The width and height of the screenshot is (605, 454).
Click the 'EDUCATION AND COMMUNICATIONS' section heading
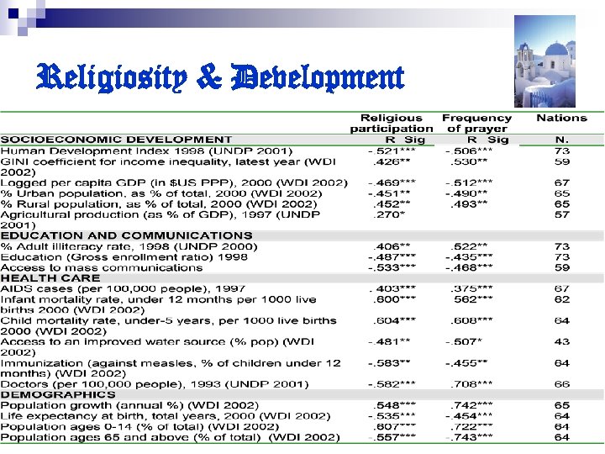point(127,235)
